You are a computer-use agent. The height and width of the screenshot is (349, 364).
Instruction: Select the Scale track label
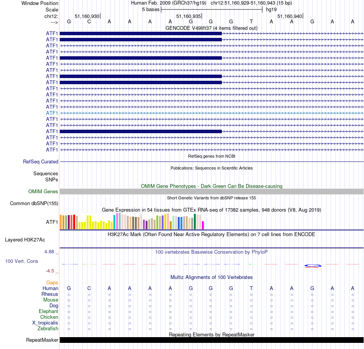(x=52, y=10)
